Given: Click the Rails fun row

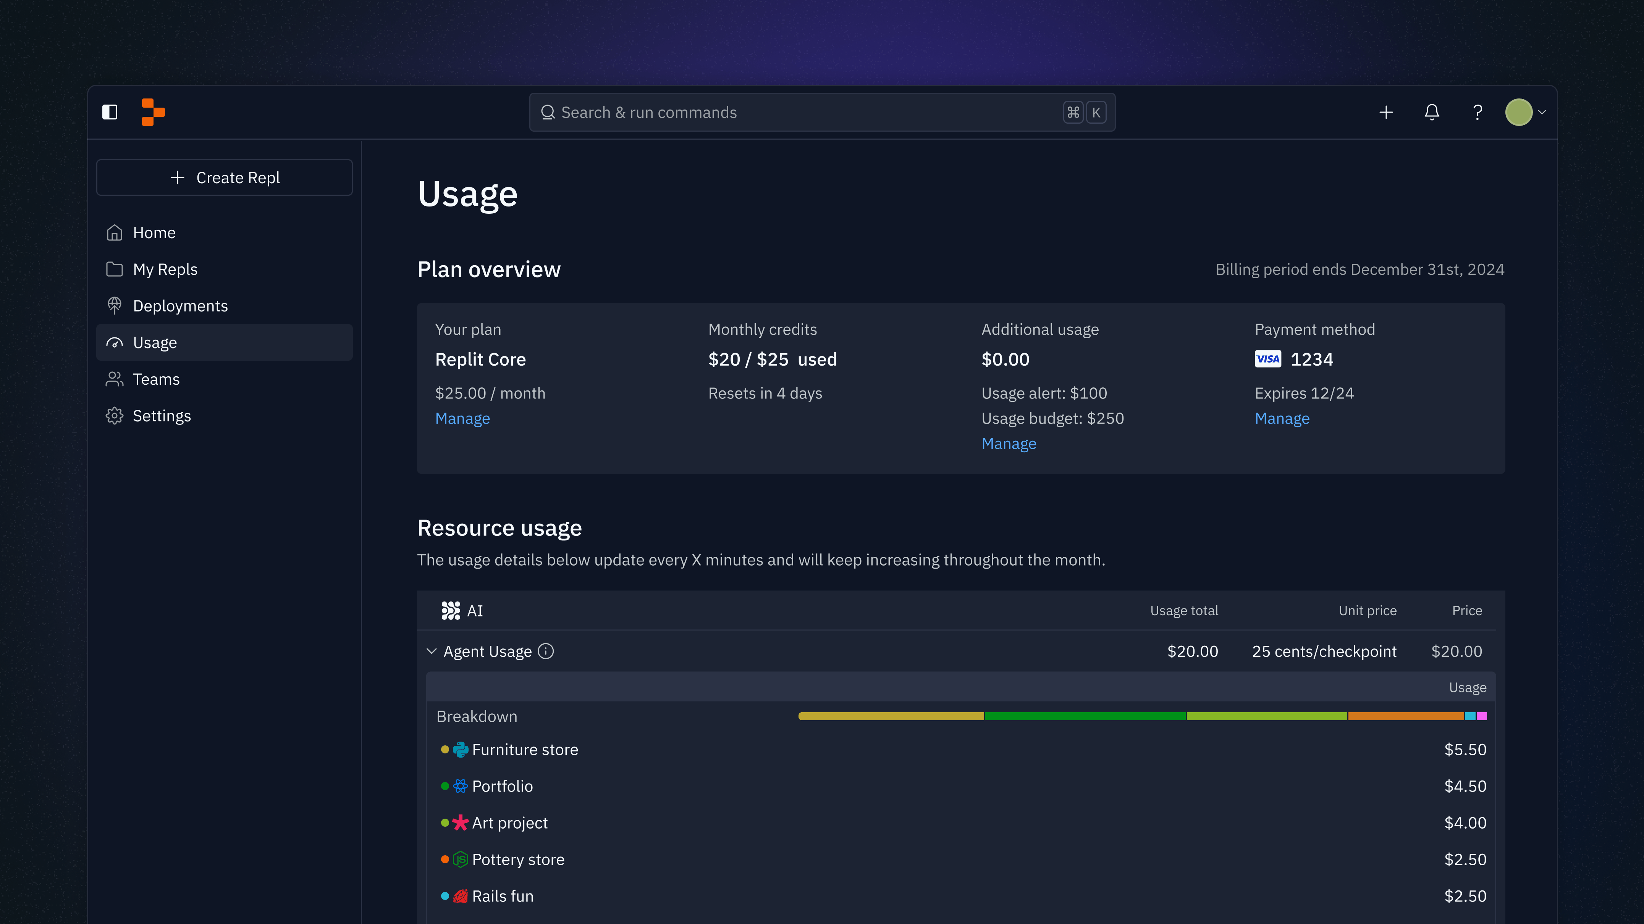Looking at the screenshot, I should point(961,896).
